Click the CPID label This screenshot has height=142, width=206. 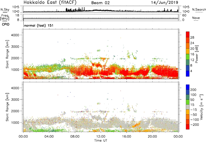coord(6,24)
